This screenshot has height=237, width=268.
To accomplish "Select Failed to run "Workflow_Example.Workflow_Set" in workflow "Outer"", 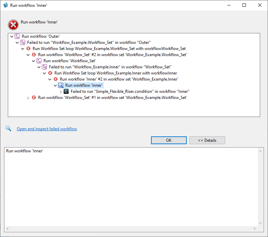I will coord(89,43).
